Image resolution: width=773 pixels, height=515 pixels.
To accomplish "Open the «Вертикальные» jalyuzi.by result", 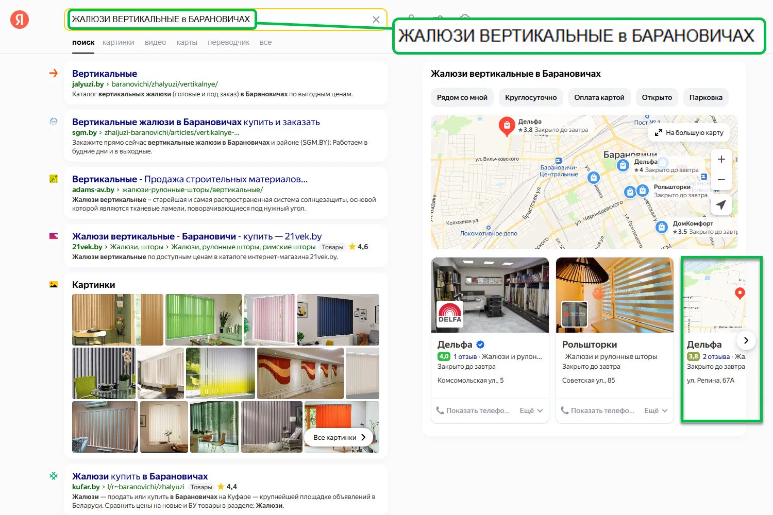I will pos(105,74).
